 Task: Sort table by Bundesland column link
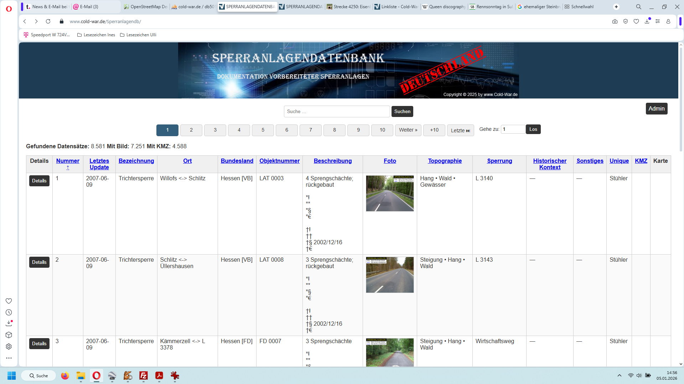237,161
